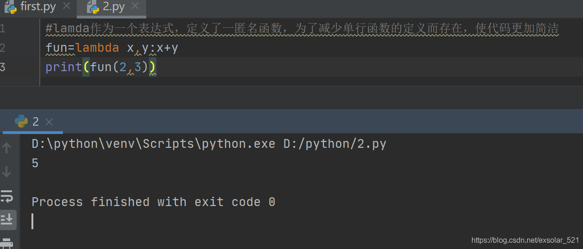Click the down-arrow icon in run toolbar
The height and width of the screenshot is (249, 583).
click(x=7, y=172)
